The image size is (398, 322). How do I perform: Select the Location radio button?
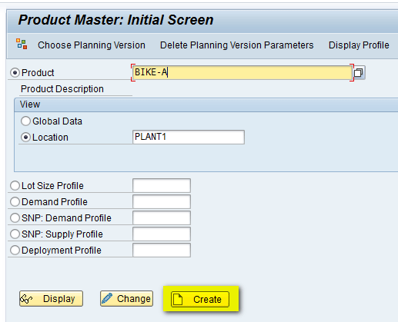(x=25, y=138)
